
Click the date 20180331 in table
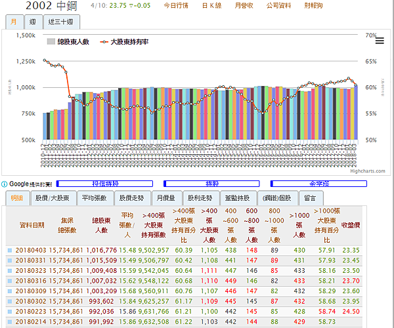point(31,260)
